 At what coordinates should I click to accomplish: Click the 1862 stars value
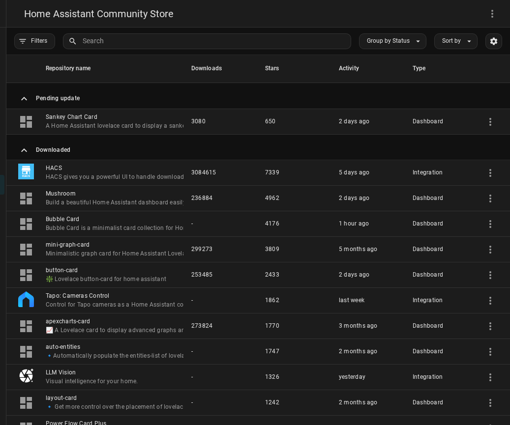(x=272, y=300)
